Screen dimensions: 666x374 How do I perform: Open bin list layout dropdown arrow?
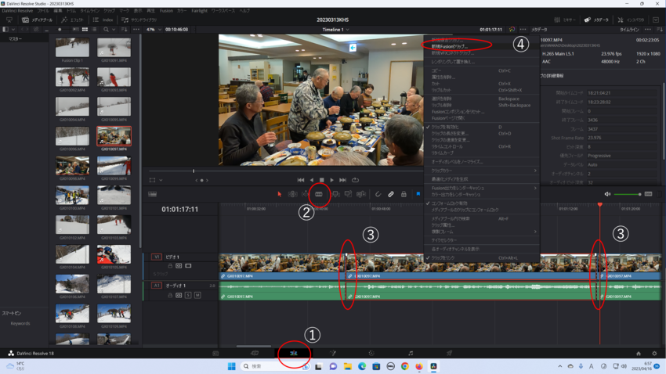13,30
